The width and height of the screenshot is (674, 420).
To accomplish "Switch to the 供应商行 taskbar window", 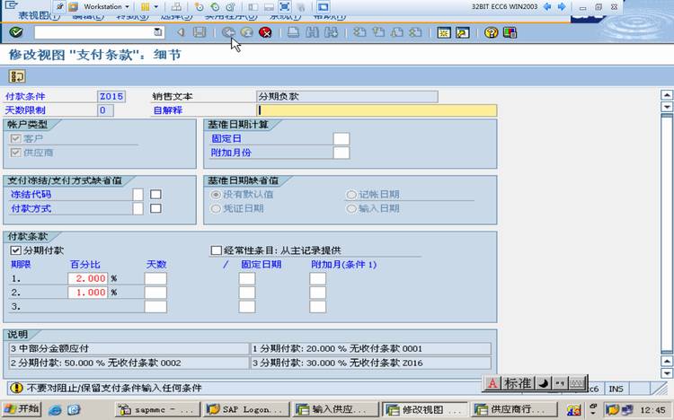I will (x=514, y=409).
